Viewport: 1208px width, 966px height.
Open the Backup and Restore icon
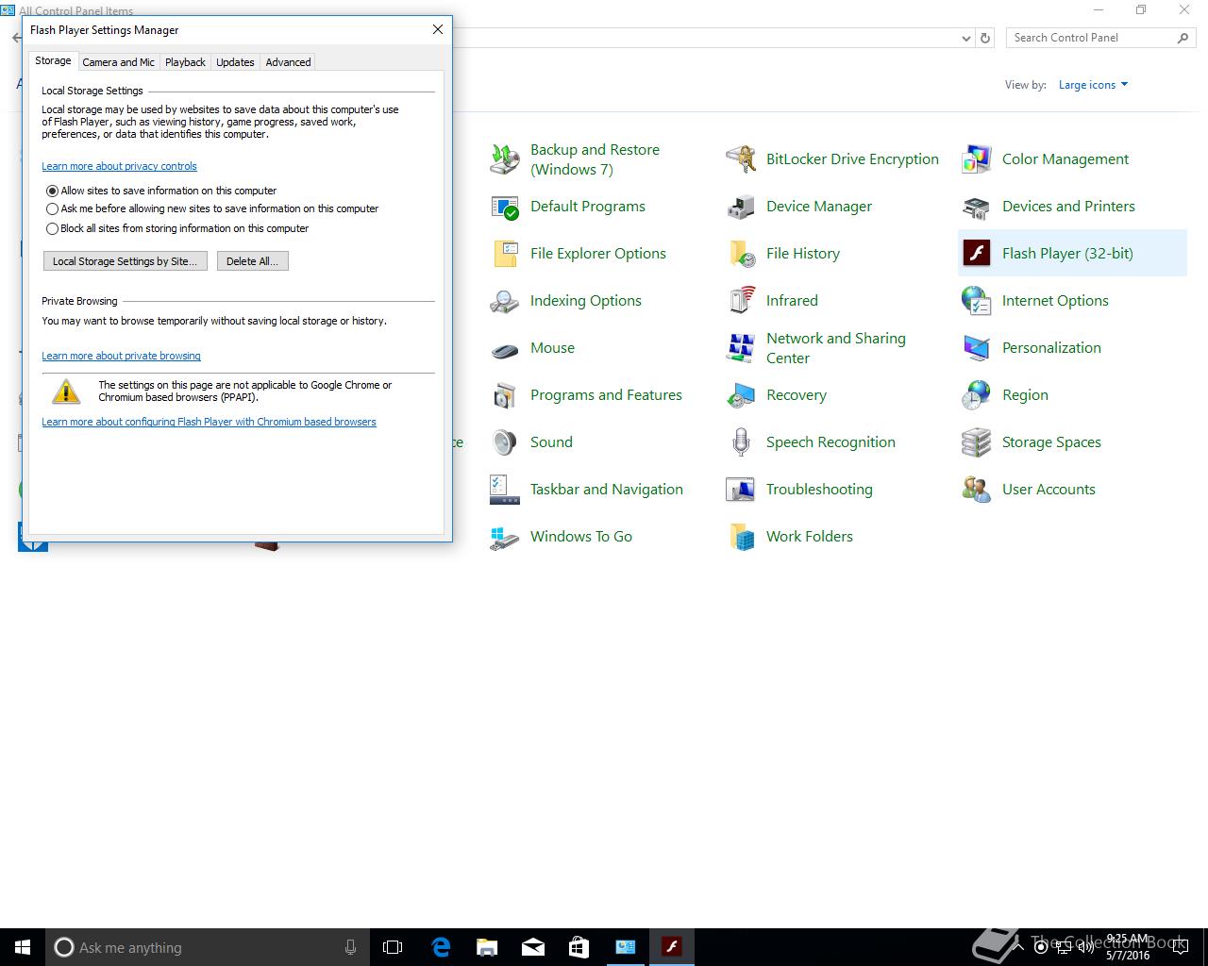(505, 159)
